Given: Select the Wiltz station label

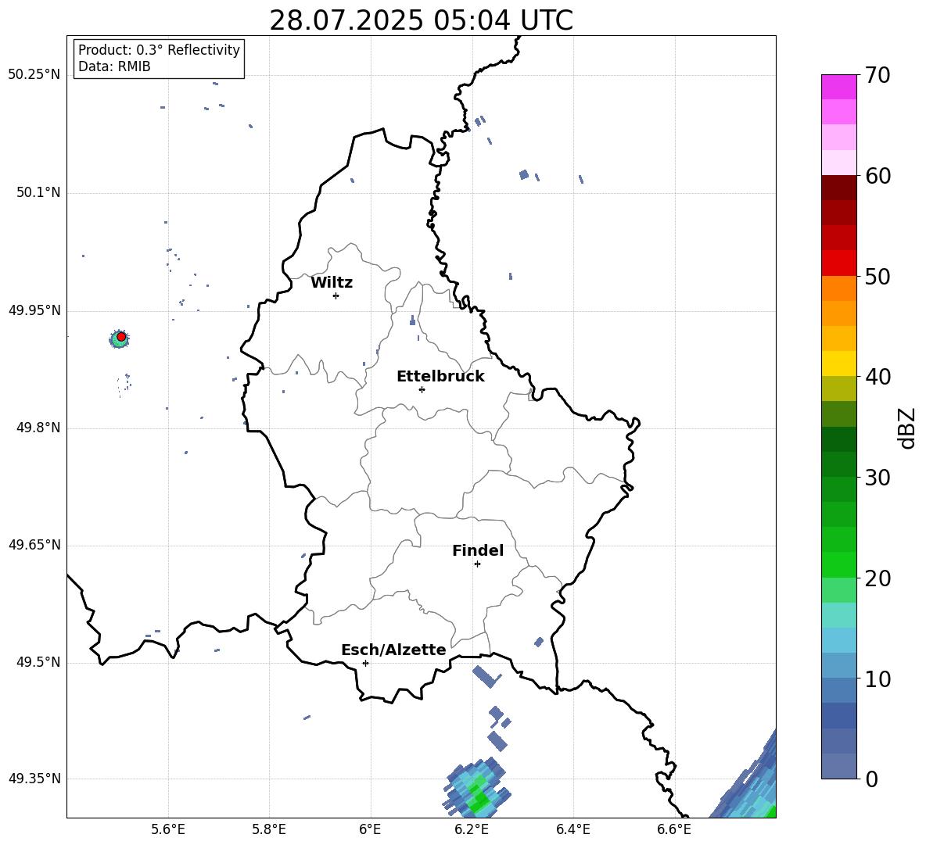Looking at the screenshot, I should (x=332, y=283).
